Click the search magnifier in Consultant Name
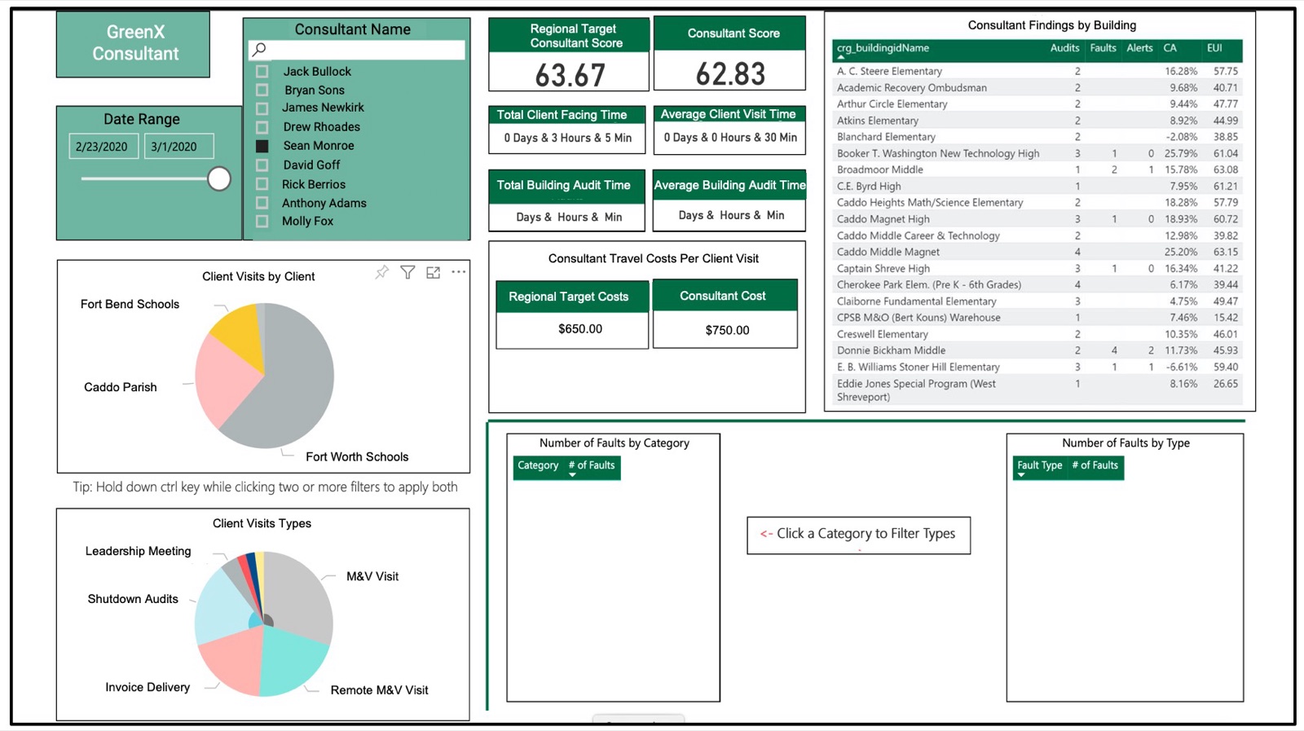Screen dimensions: 1304x731 click(x=259, y=50)
